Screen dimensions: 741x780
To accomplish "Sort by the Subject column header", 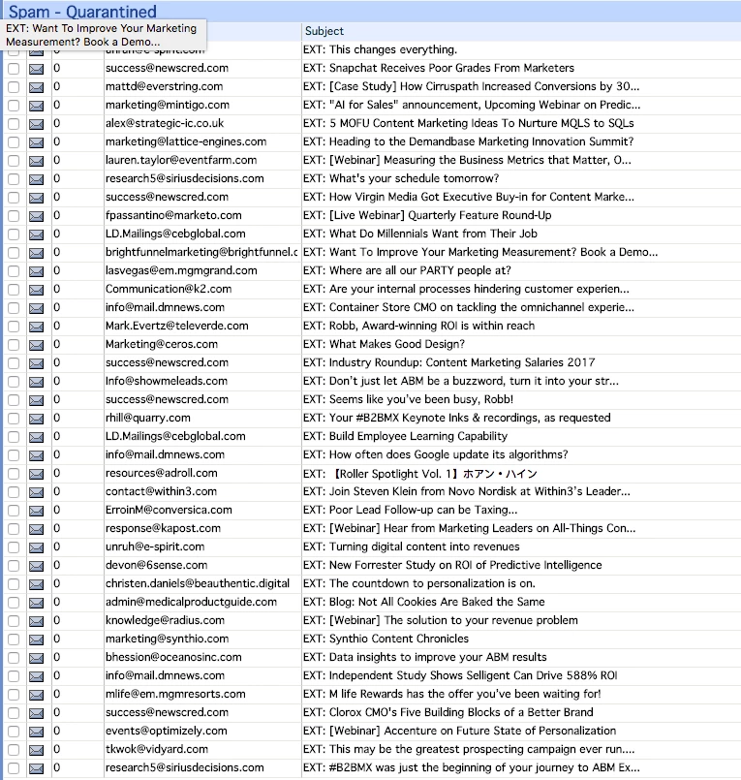I will pos(324,31).
